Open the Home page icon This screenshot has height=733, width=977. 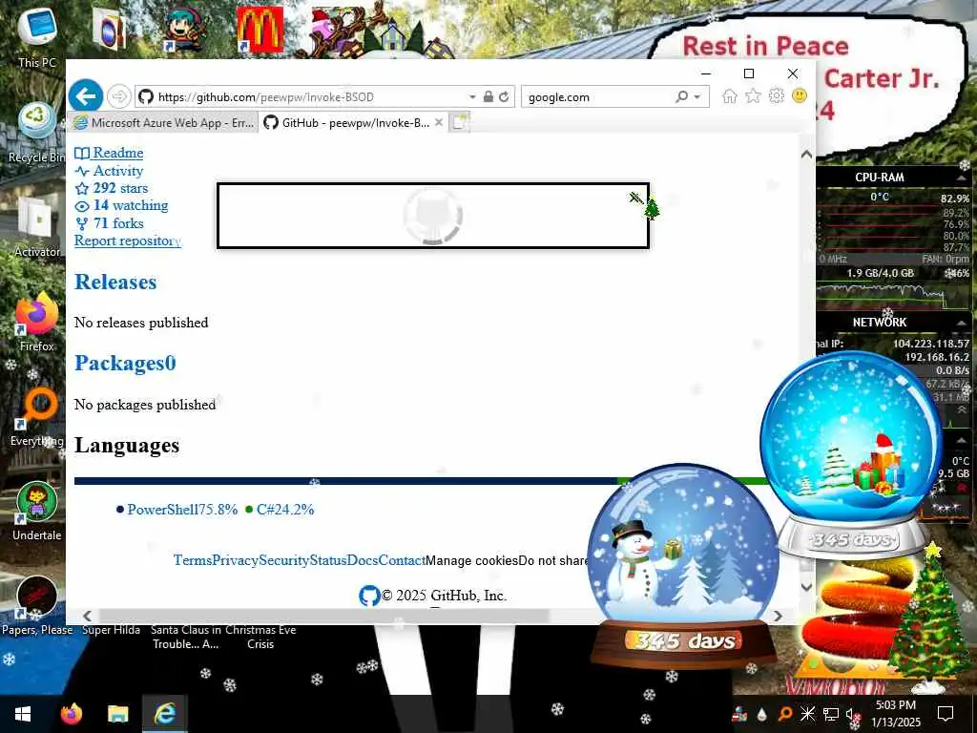[730, 96]
